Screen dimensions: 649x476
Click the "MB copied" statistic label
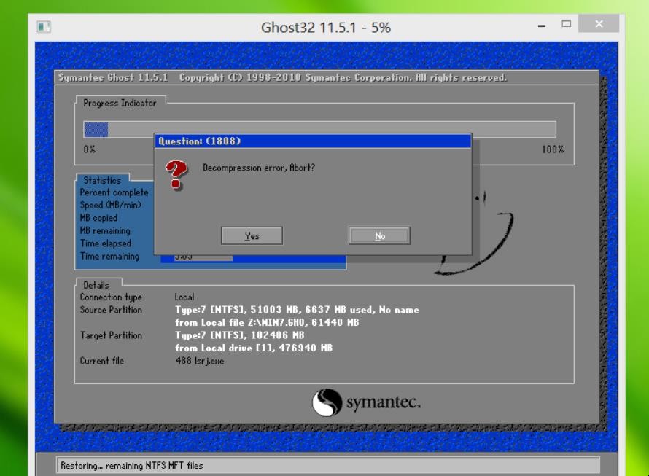click(x=98, y=218)
